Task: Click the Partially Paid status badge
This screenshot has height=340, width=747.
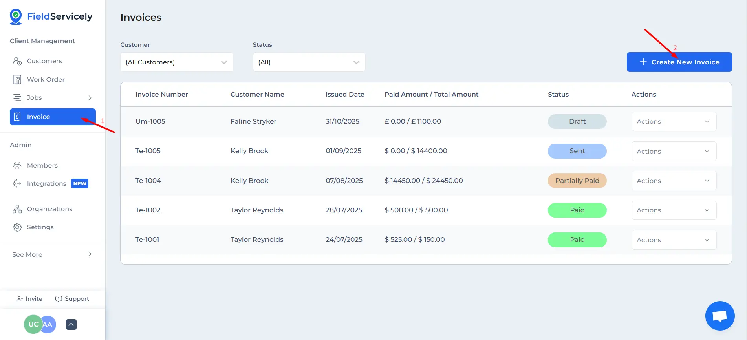Action: pos(577,181)
